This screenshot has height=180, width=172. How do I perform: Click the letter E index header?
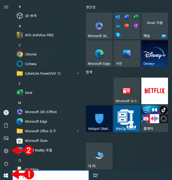point(19,84)
